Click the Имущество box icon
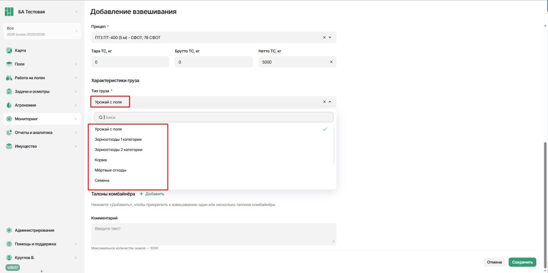 [x=9, y=146]
